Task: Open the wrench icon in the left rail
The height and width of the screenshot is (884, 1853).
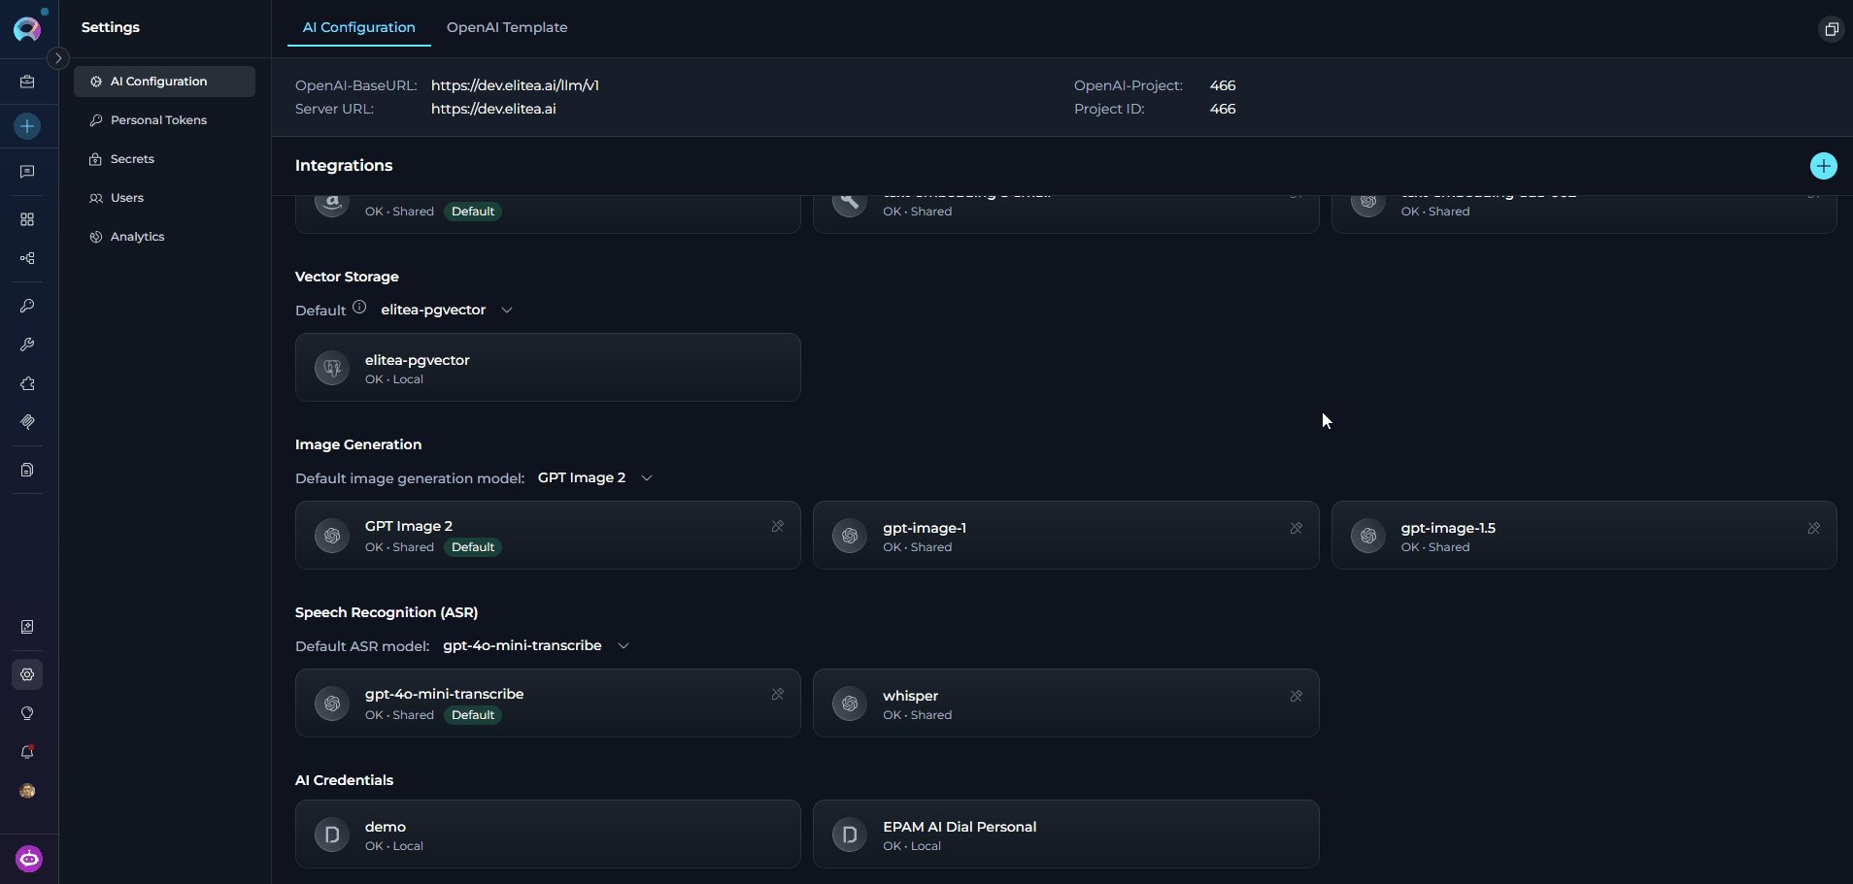Action: click(x=27, y=344)
